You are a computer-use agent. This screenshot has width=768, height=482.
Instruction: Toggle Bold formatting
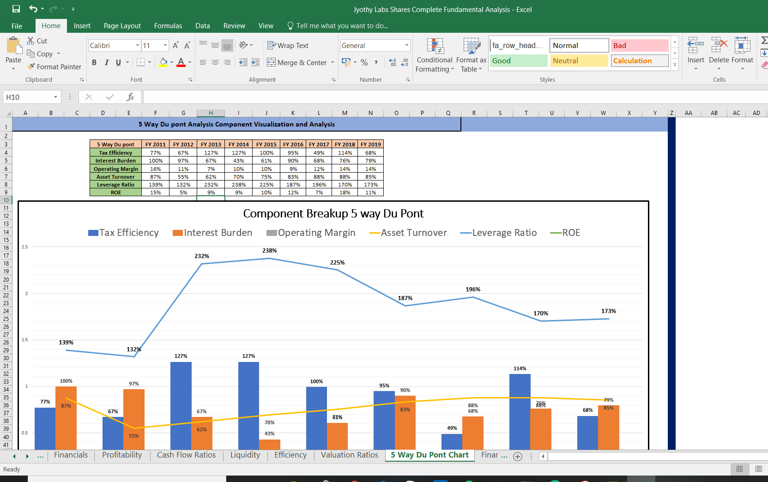point(94,62)
